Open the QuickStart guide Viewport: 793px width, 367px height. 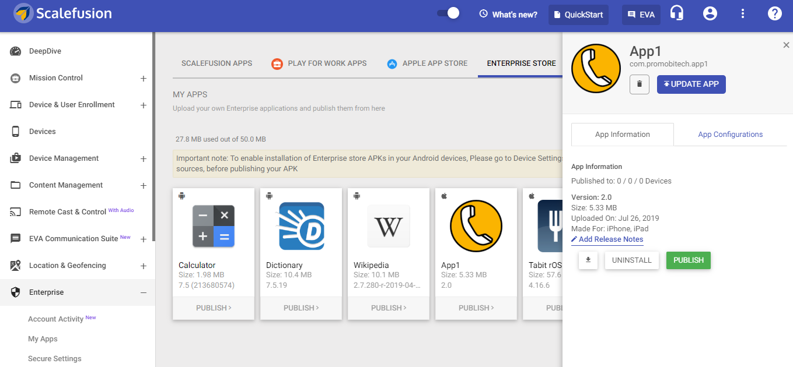point(578,15)
